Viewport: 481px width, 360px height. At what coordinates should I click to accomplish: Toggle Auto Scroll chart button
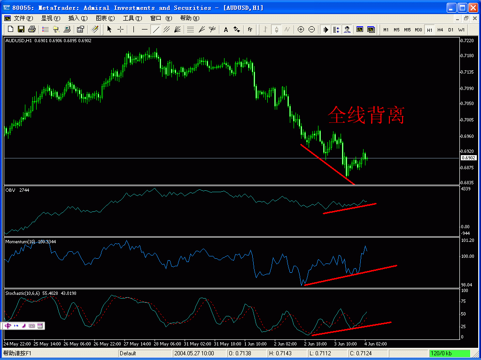(x=326, y=30)
